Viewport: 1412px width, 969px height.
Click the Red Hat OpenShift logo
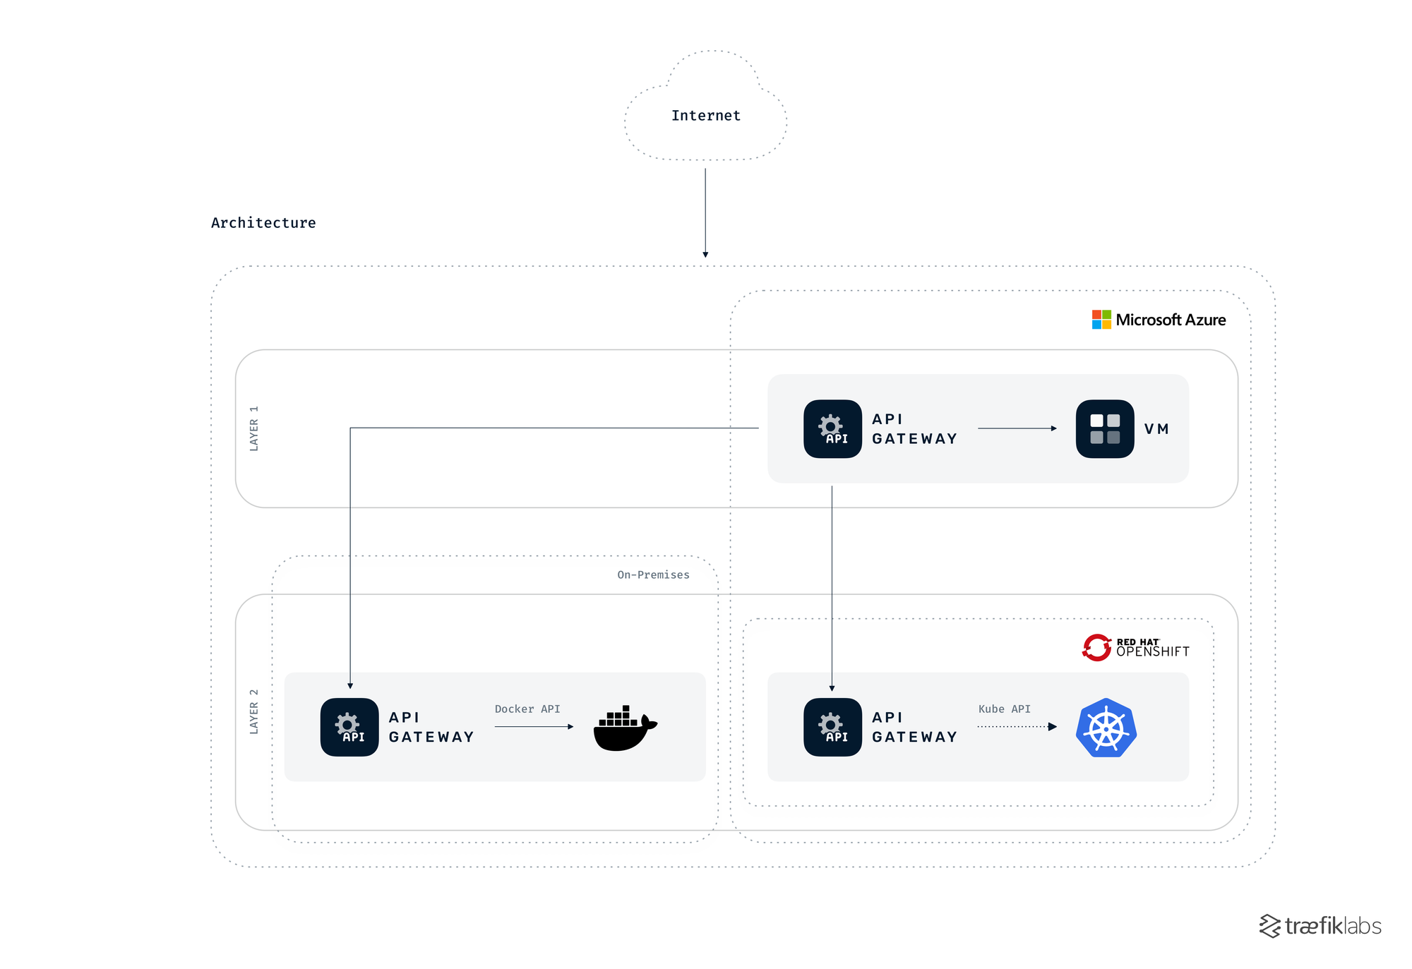tap(1135, 646)
